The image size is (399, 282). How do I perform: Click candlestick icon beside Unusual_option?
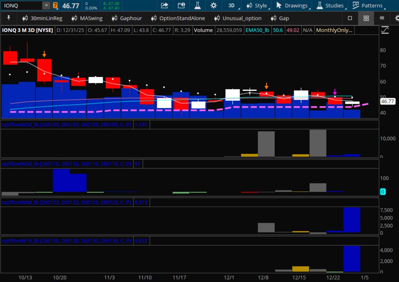coord(217,18)
